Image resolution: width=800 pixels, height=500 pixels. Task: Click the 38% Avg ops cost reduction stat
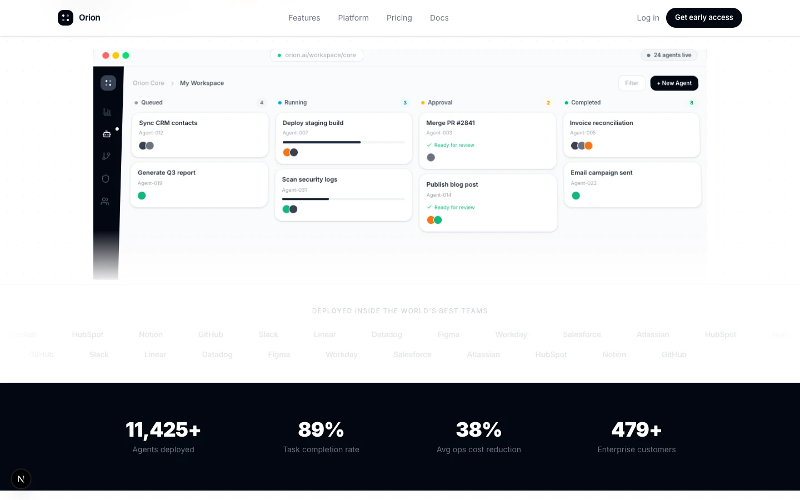coord(479,437)
